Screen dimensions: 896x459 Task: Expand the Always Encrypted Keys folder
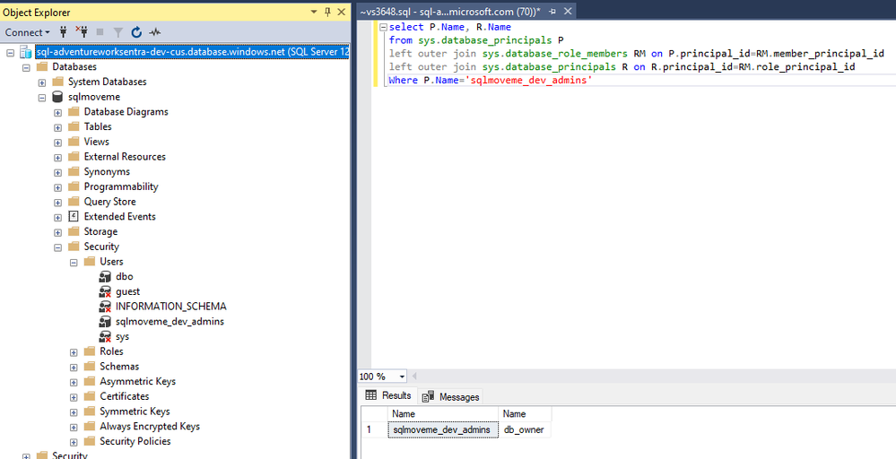point(74,427)
